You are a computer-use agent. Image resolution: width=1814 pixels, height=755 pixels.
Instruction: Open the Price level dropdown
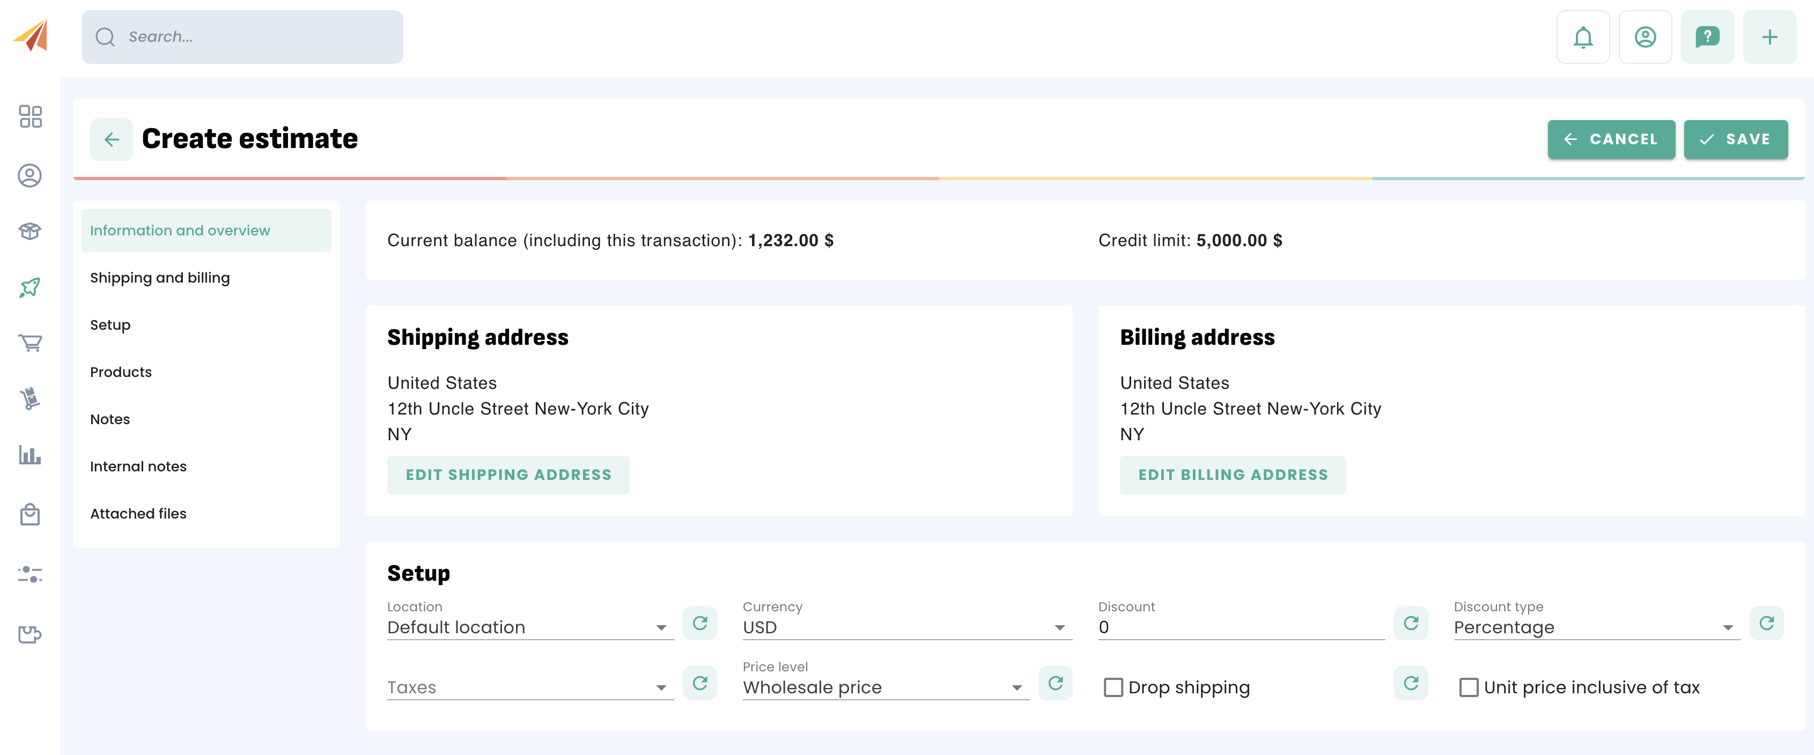click(885, 687)
